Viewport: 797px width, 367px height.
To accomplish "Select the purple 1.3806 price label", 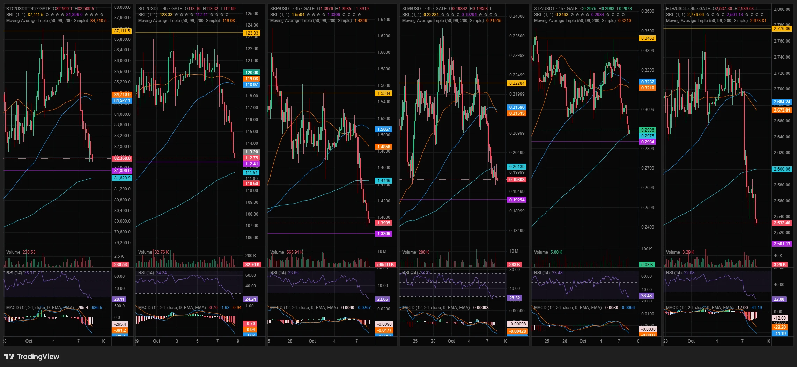I will click(x=383, y=234).
